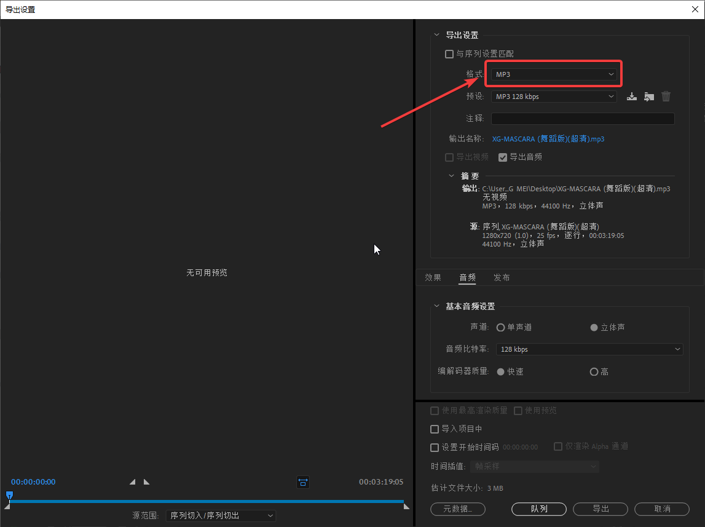Toggle 导出视频 checkbox
The width and height of the screenshot is (705, 527).
[449, 157]
